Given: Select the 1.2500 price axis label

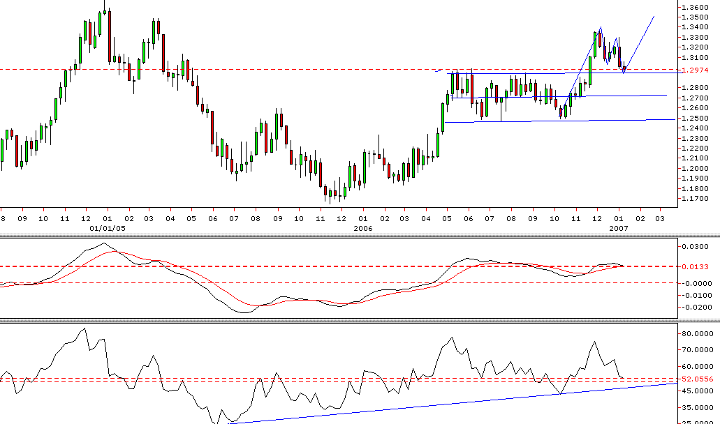Looking at the screenshot, I should point(695,119).
